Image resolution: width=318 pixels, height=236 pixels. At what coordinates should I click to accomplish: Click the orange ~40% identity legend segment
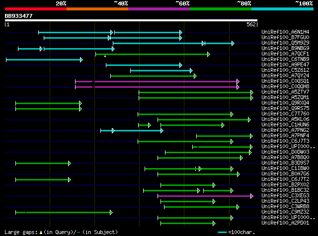coord(97,9)
